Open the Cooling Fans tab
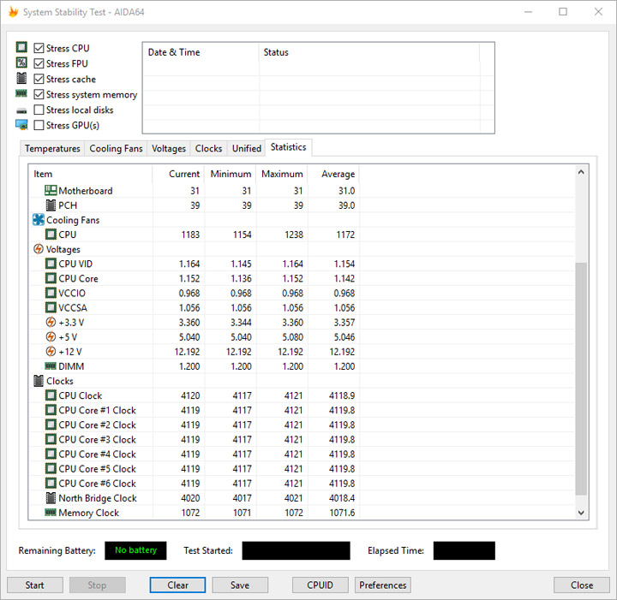Image resolution: width=617 pixels, height=600 pixels. (x=116, y=149)
